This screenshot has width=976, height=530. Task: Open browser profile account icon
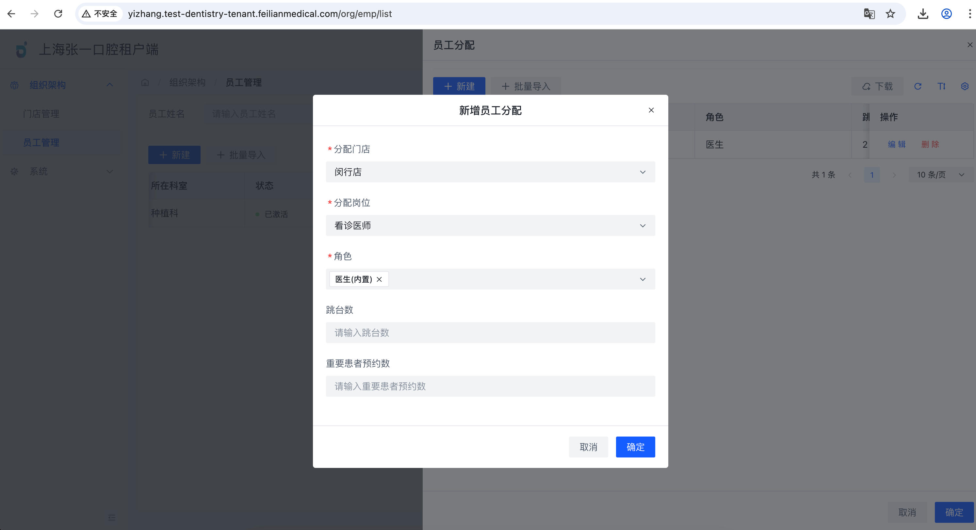tap(947, 14)
